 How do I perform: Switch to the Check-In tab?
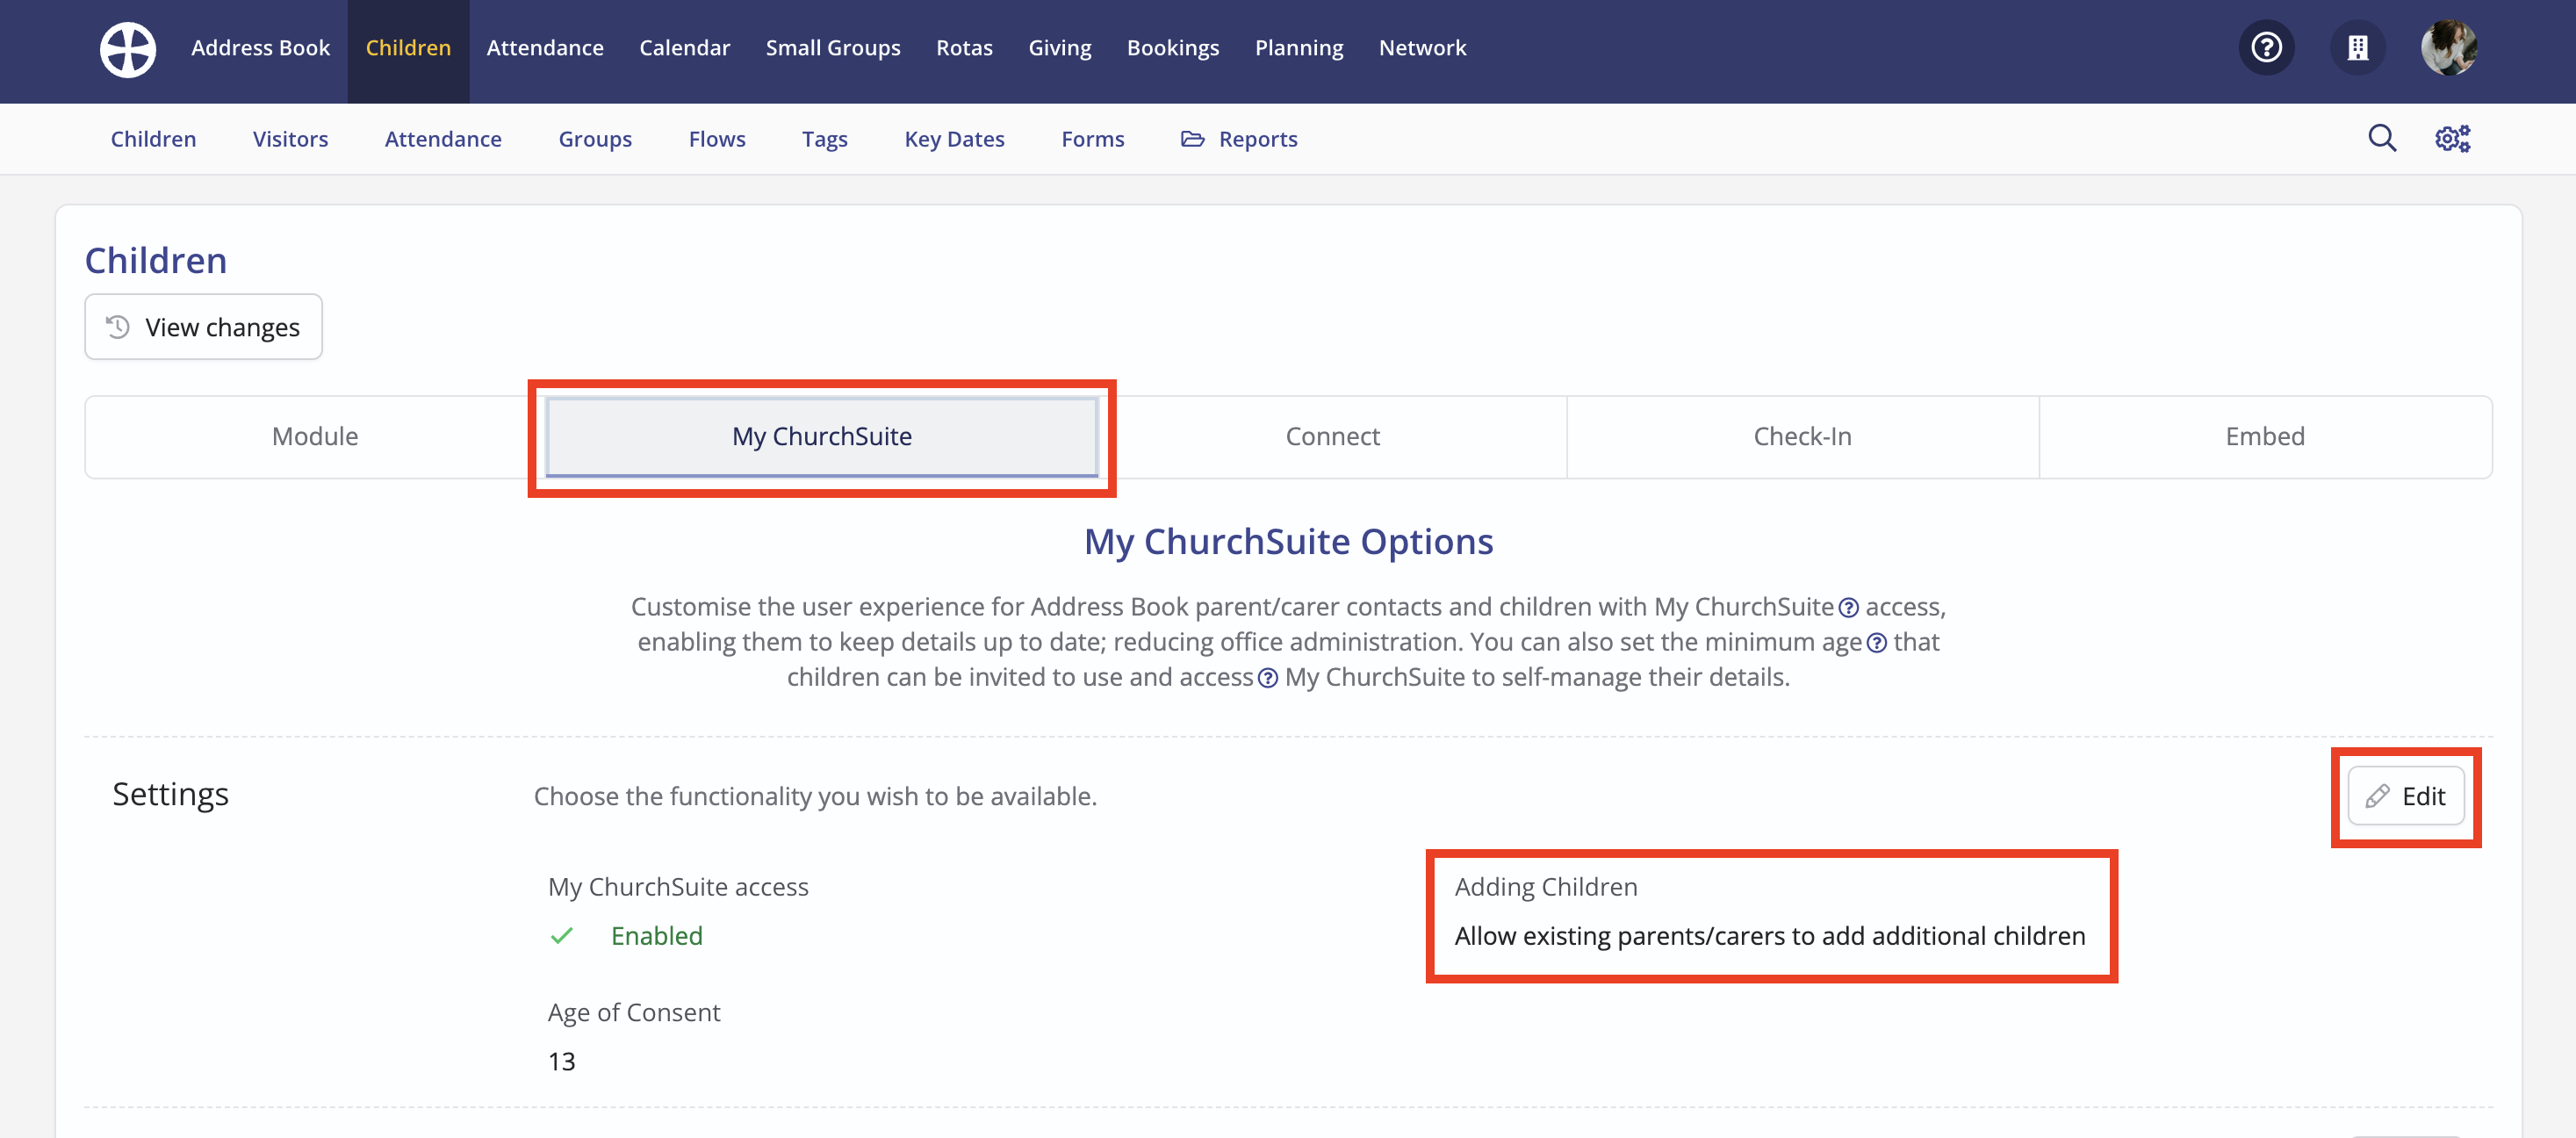pos(1802,437)
